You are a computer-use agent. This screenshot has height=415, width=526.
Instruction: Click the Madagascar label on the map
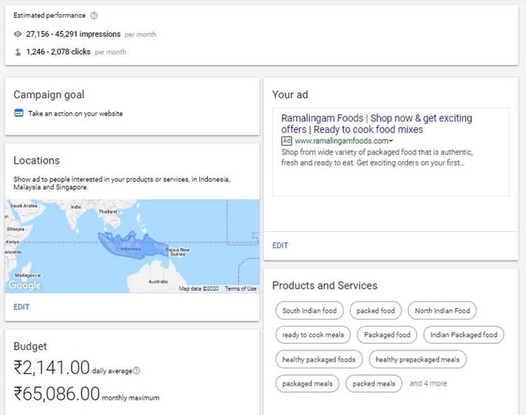28,275
